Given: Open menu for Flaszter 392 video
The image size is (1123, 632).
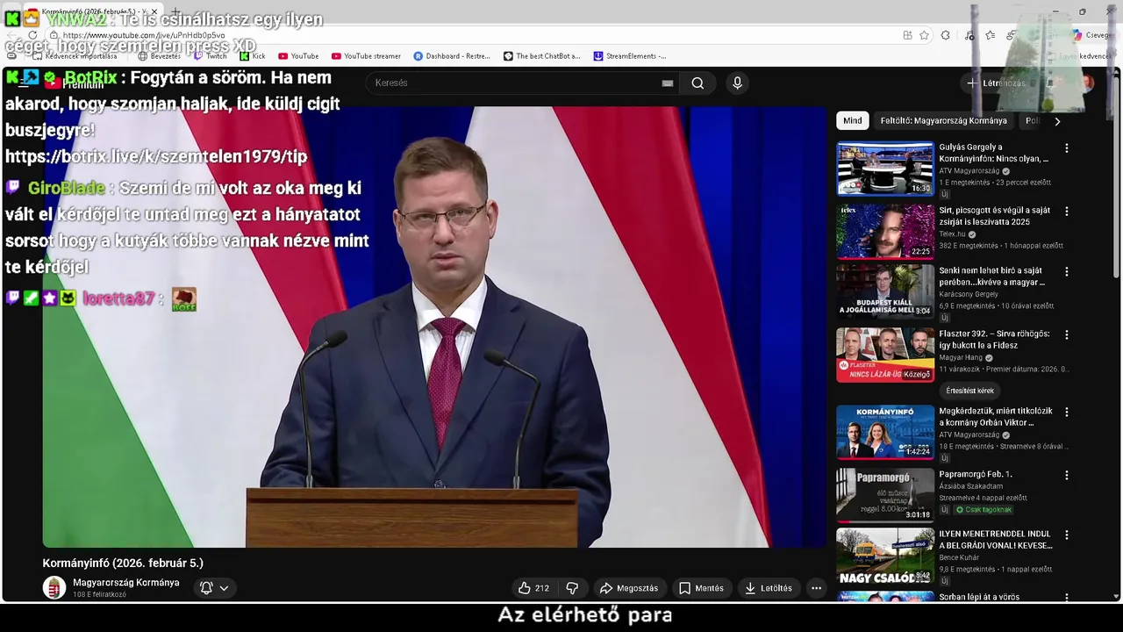Looking at the screenshot, I should 1067,334.
